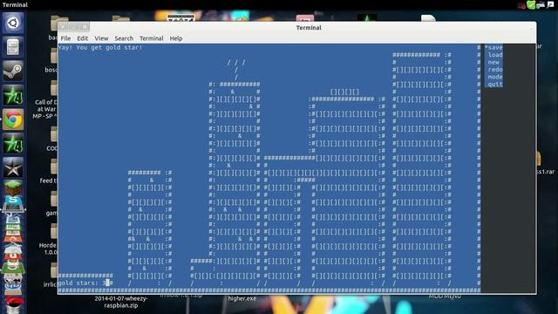Image resolution: width=558 pixels, height=314 pixels.
Task: Choose 'load' in the game side menu
Action: 495,54
